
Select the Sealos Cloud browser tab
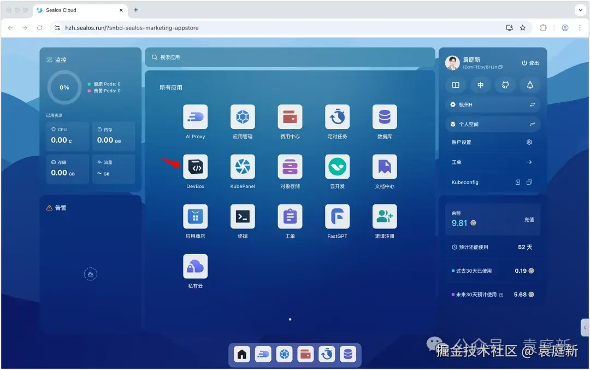click(80, 10)
